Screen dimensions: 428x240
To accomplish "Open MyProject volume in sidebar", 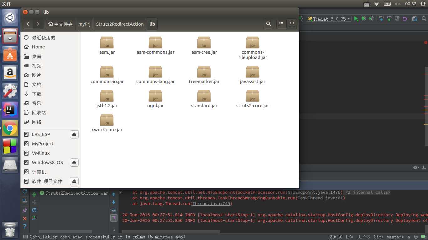I will pyautogui.click(x=50, y=144).
